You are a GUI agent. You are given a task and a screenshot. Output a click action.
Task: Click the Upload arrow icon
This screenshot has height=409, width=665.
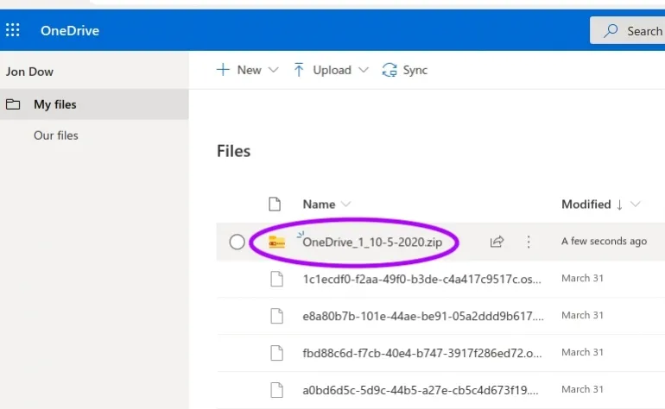[x=299, y=70]
